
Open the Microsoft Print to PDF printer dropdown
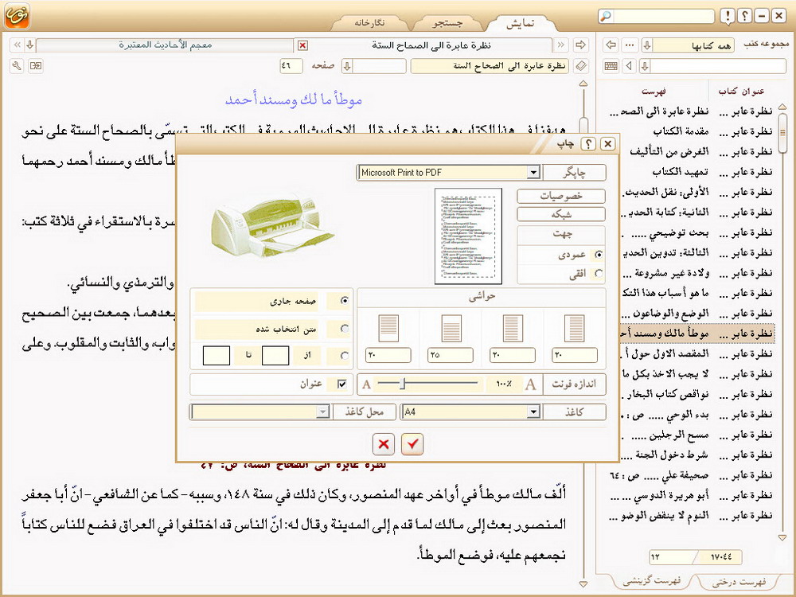533,173
